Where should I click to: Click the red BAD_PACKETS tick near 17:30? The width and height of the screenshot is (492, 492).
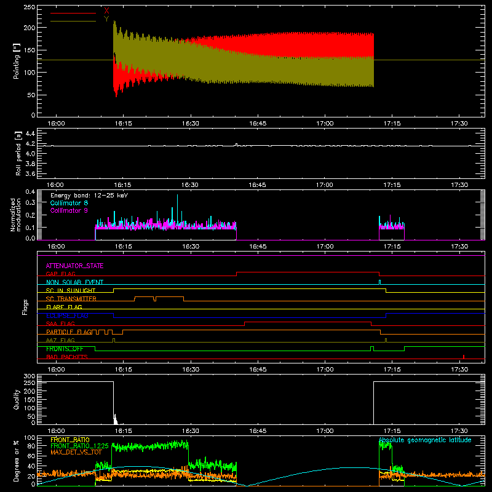click(x=464, y=357)
